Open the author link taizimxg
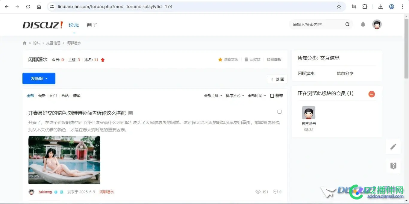Image resolution: width=409 pixels, height=204 pixels. (45, 192)
